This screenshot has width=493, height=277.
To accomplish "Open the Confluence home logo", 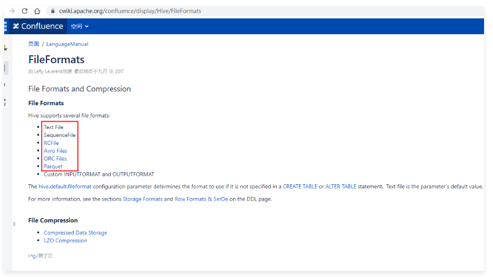I will (x=38, y=26).
